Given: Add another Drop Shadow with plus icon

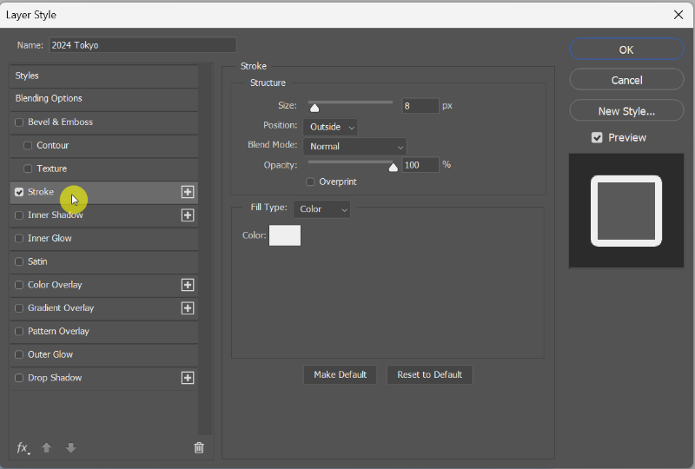Looking at the screenshot, I should pos(188,378).
